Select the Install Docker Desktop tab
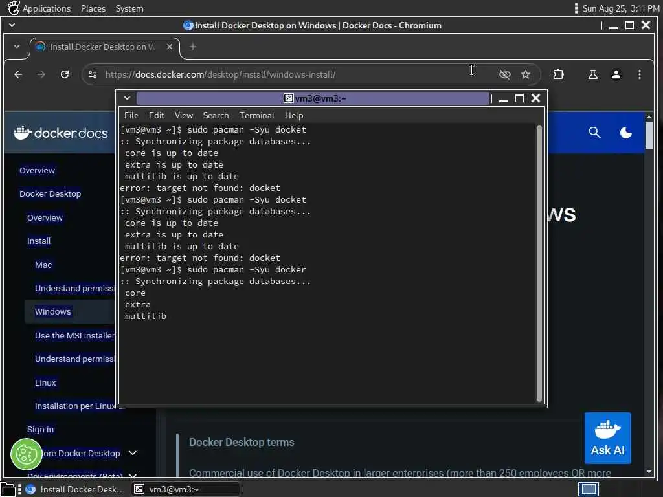 pyautogui.click(x=103, y=47)
